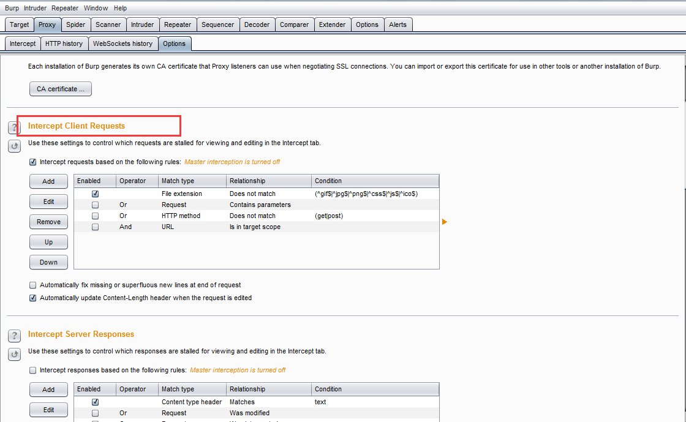This screenshot has width=686, height=422.
Task: Enable the Was modified response rule checkbox
Action: tap(95, 413)
